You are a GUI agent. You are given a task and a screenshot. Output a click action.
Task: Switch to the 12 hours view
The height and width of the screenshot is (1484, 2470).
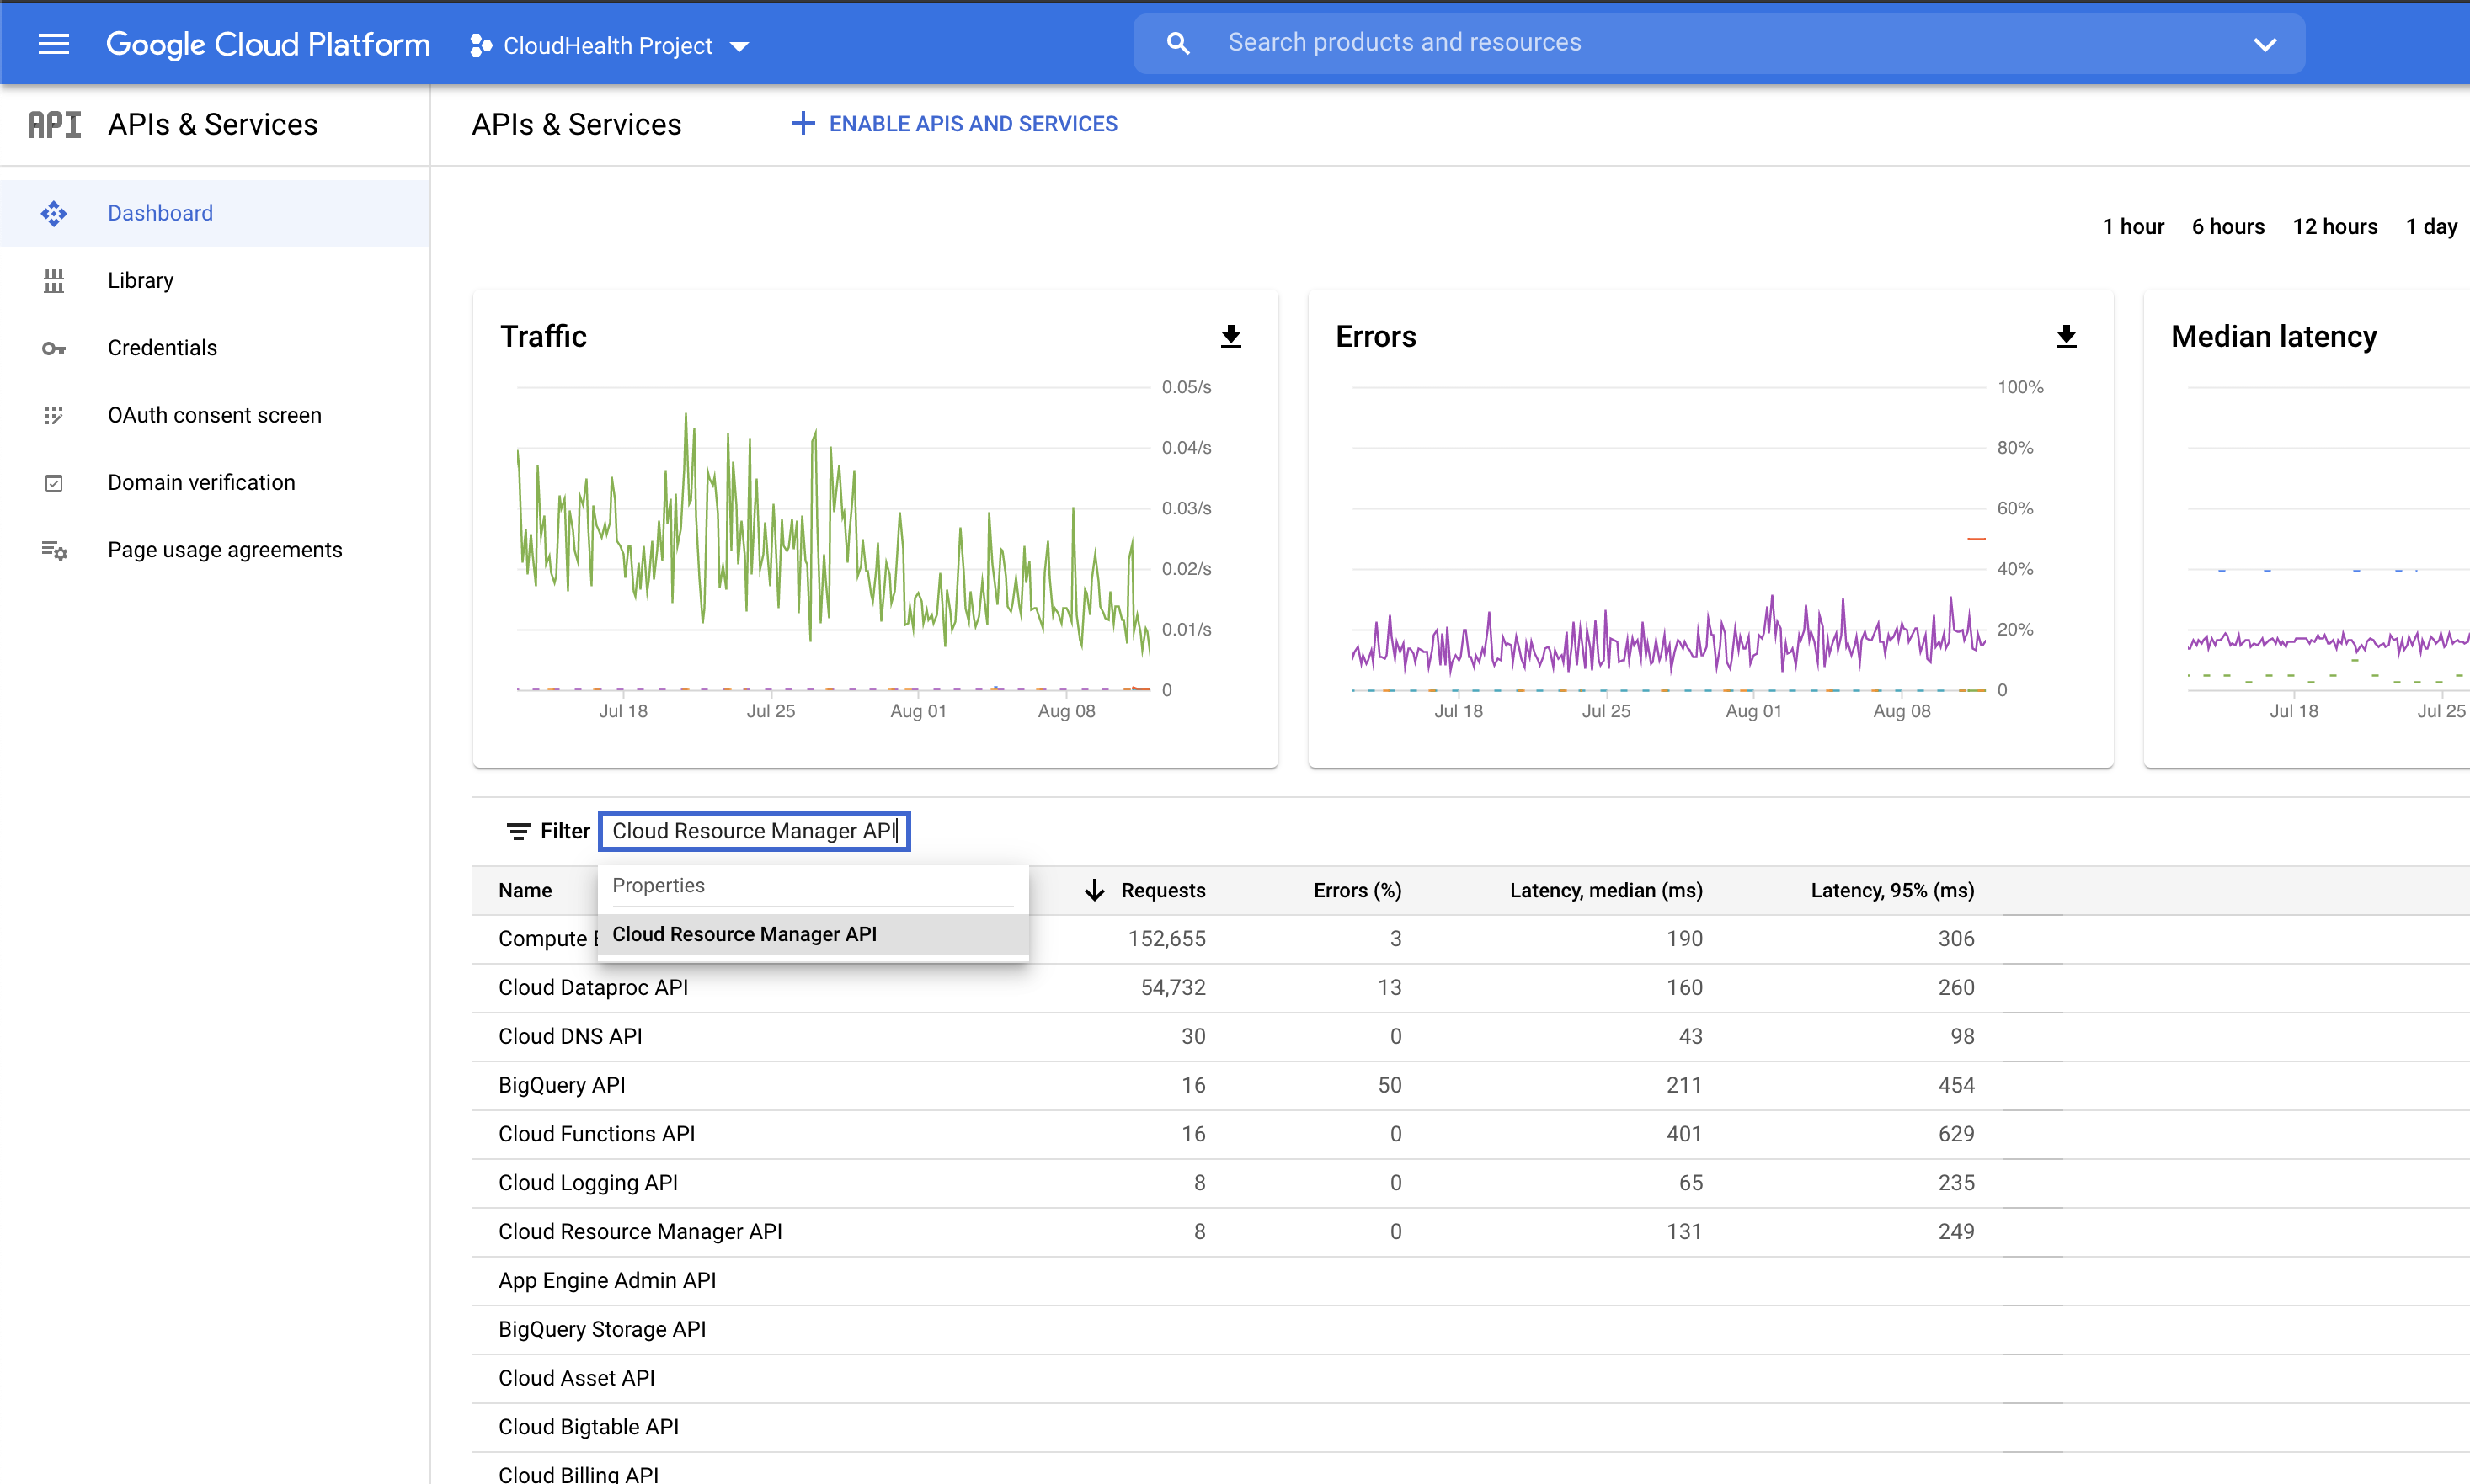[2335, 226]
